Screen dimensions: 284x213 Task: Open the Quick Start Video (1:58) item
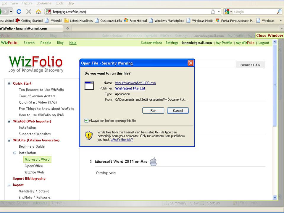tap(38, 102)
